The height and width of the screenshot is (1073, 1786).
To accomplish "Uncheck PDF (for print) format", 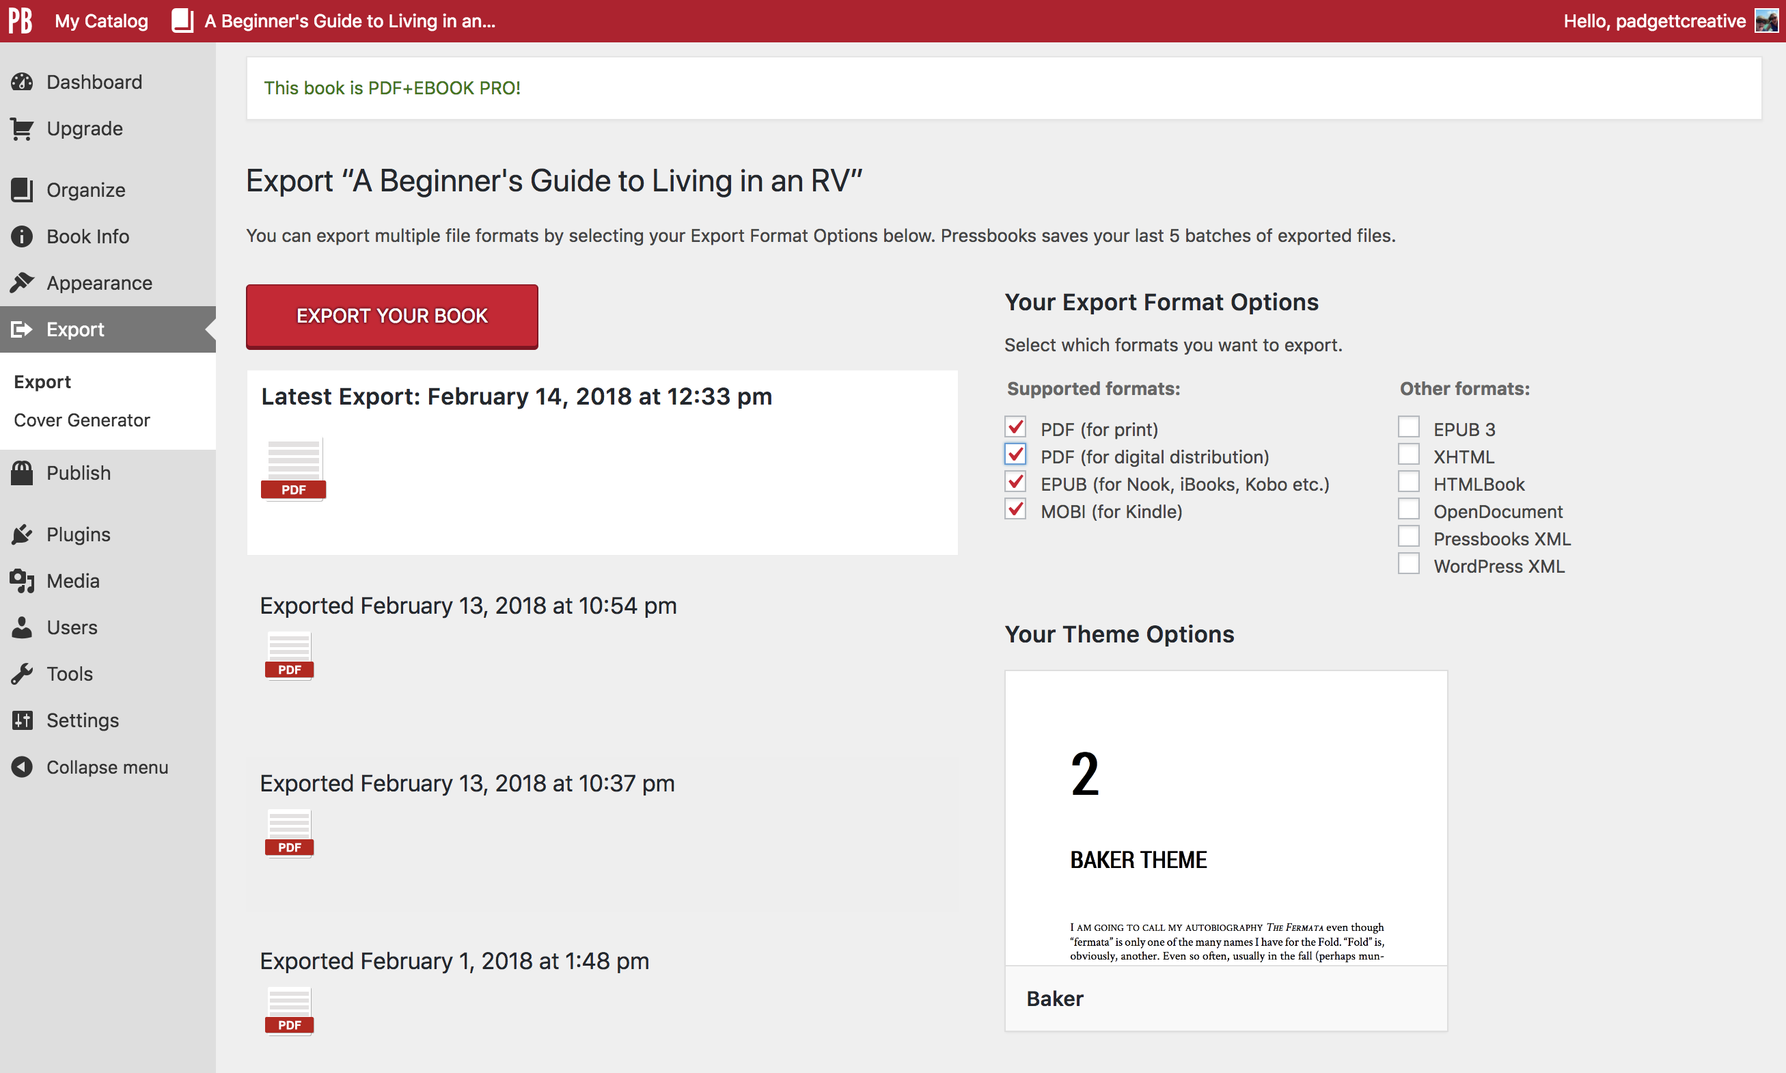I will [x=1015, y=427].
